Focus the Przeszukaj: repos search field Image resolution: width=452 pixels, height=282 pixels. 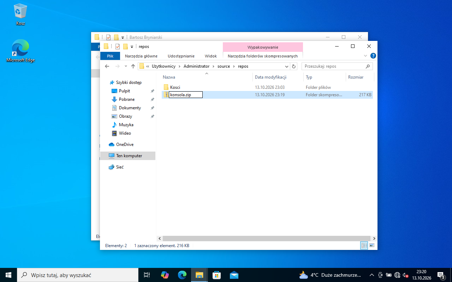(x=337, y=66)
